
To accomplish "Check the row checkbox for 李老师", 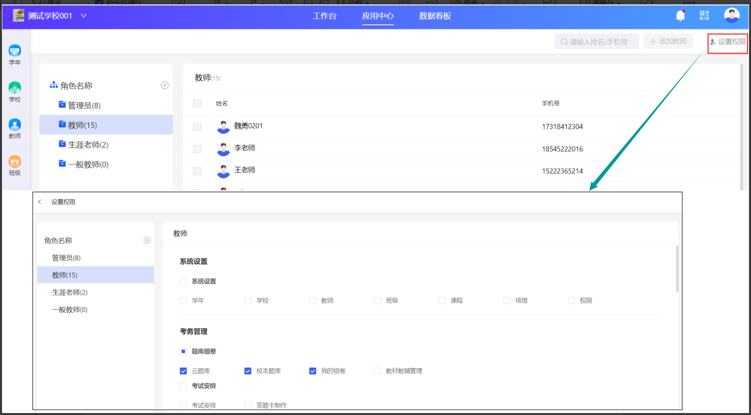I will [x=197, y=149].
